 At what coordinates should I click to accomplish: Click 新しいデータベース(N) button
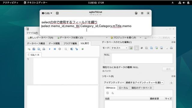40,37
